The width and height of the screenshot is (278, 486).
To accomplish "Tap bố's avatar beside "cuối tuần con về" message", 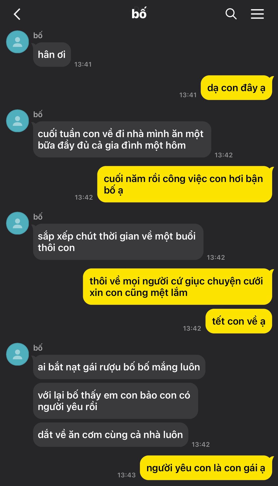I will [x=17, y=121].
